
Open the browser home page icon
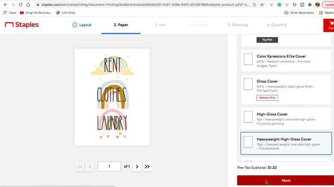coord(28,5)
